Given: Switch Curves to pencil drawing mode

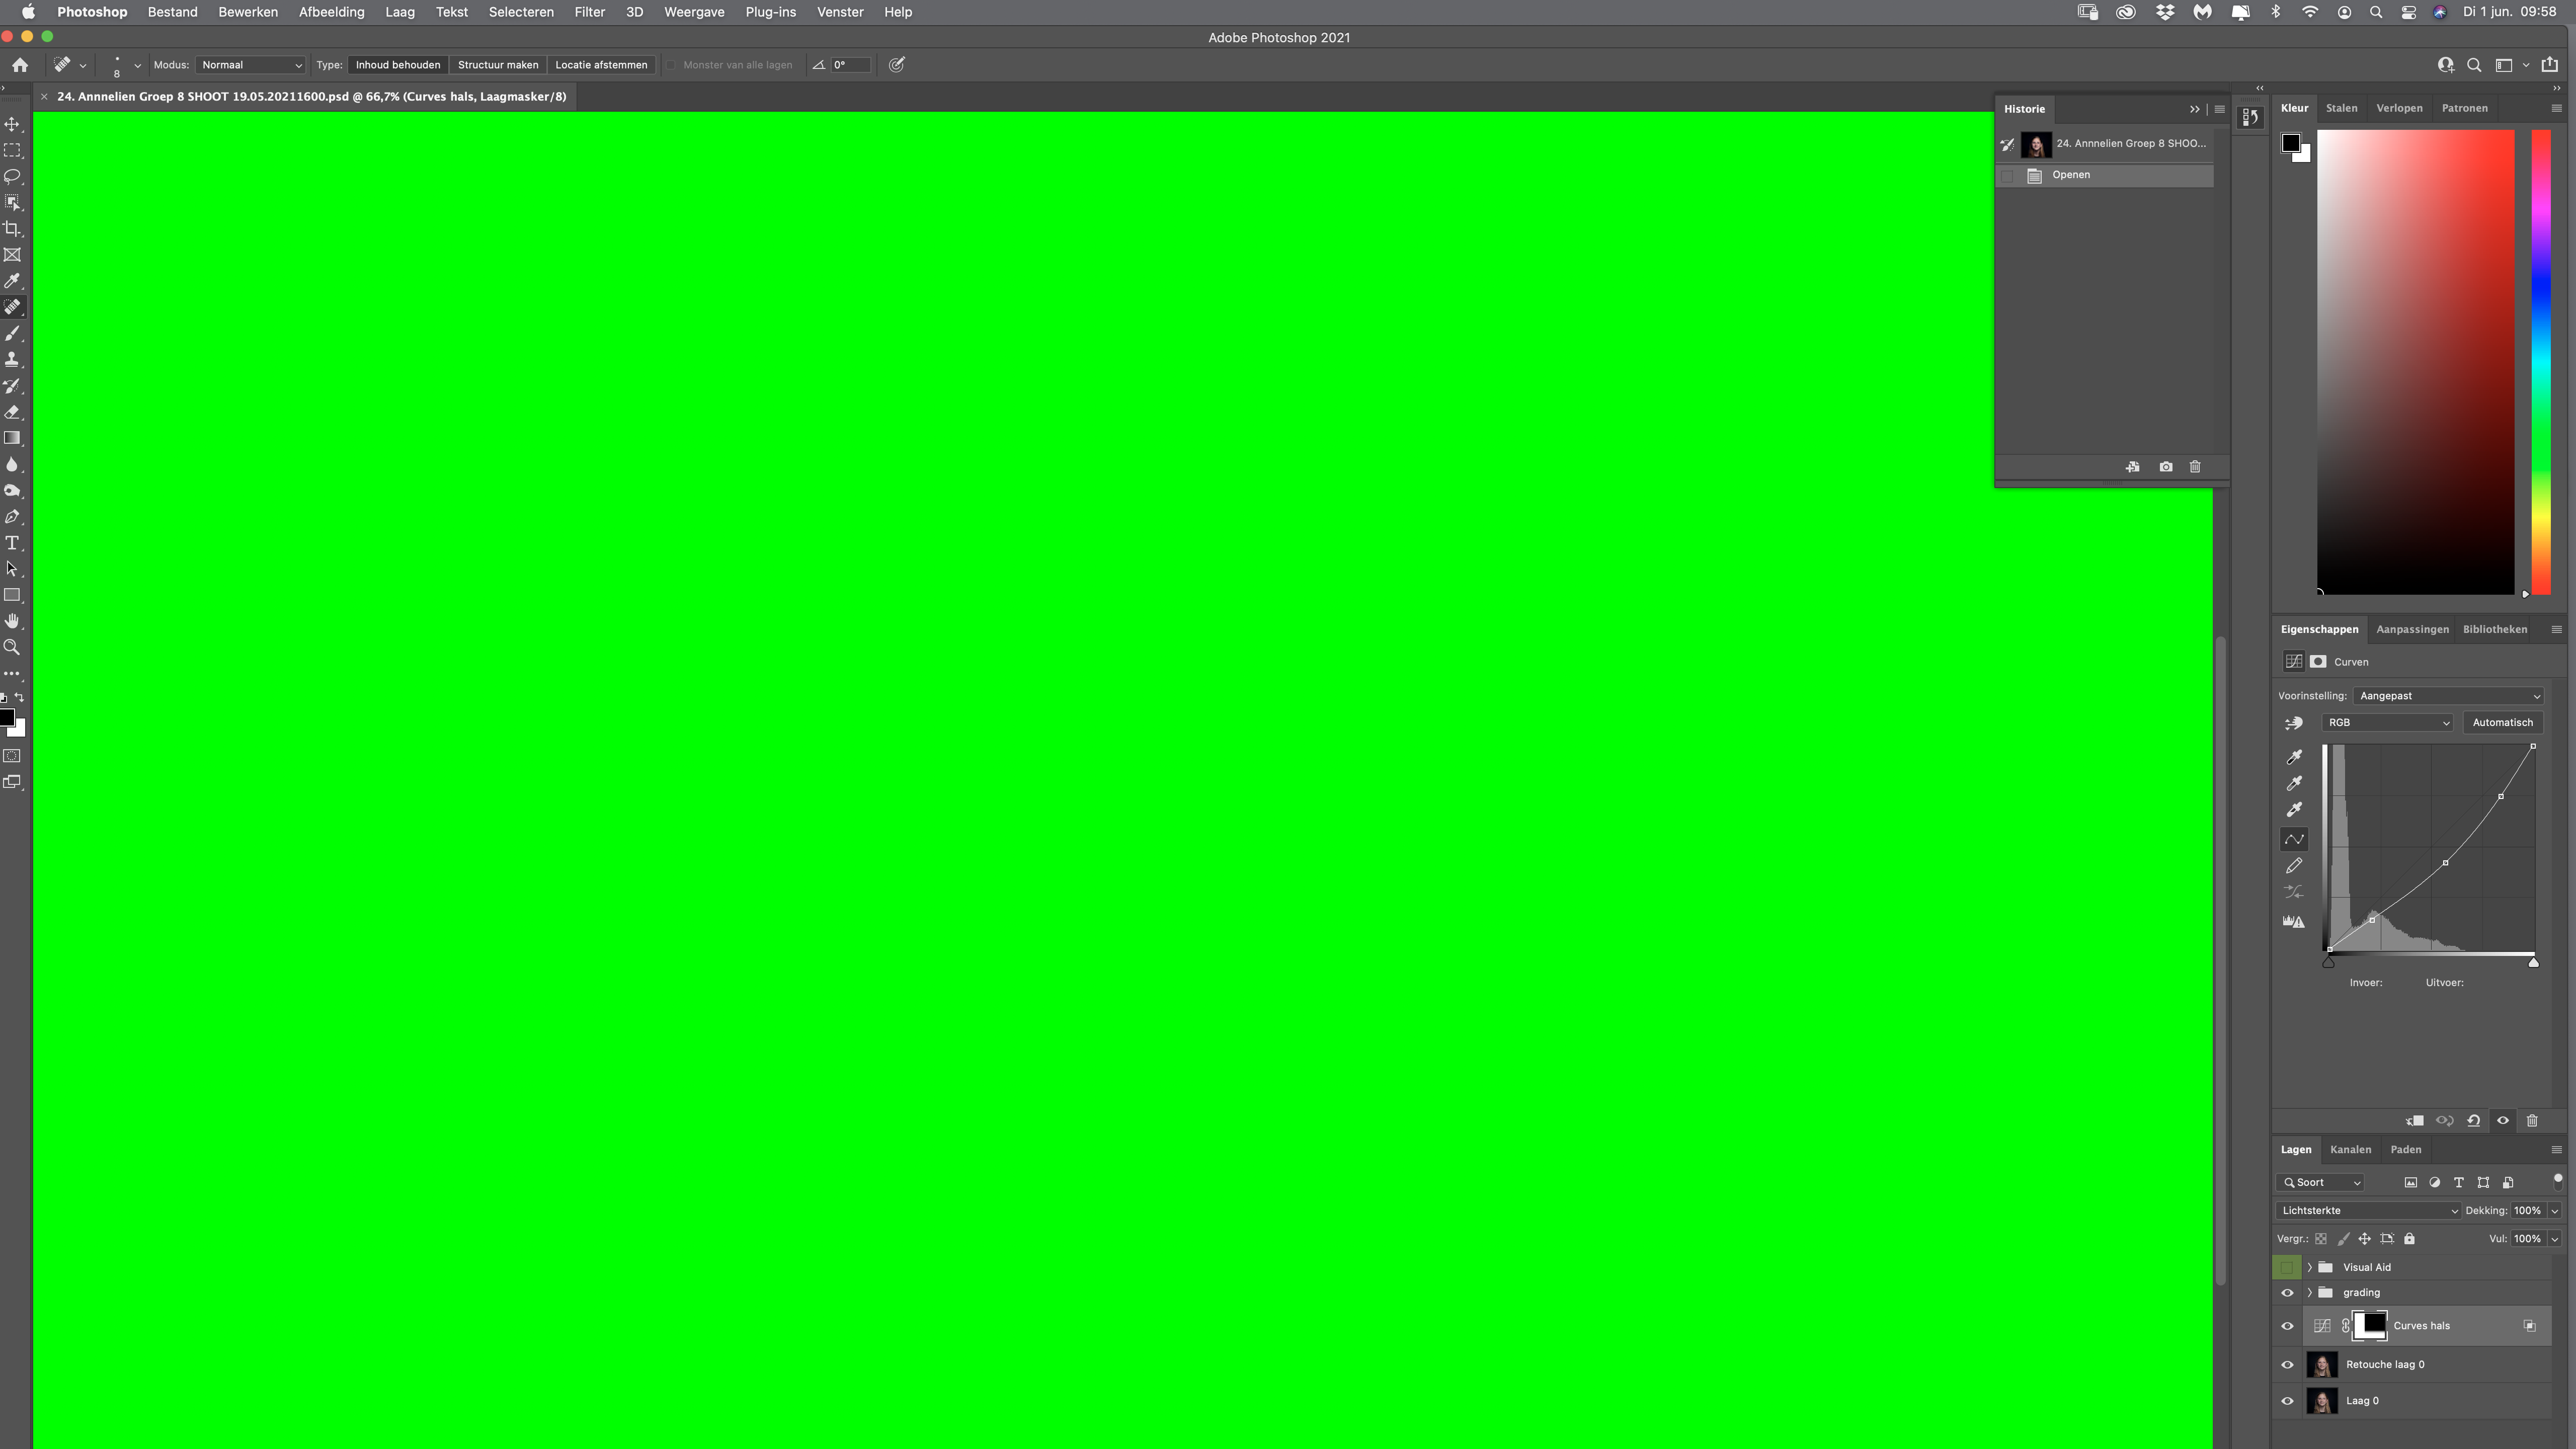Looking at the screenshot, I should tap(2294, 866).
